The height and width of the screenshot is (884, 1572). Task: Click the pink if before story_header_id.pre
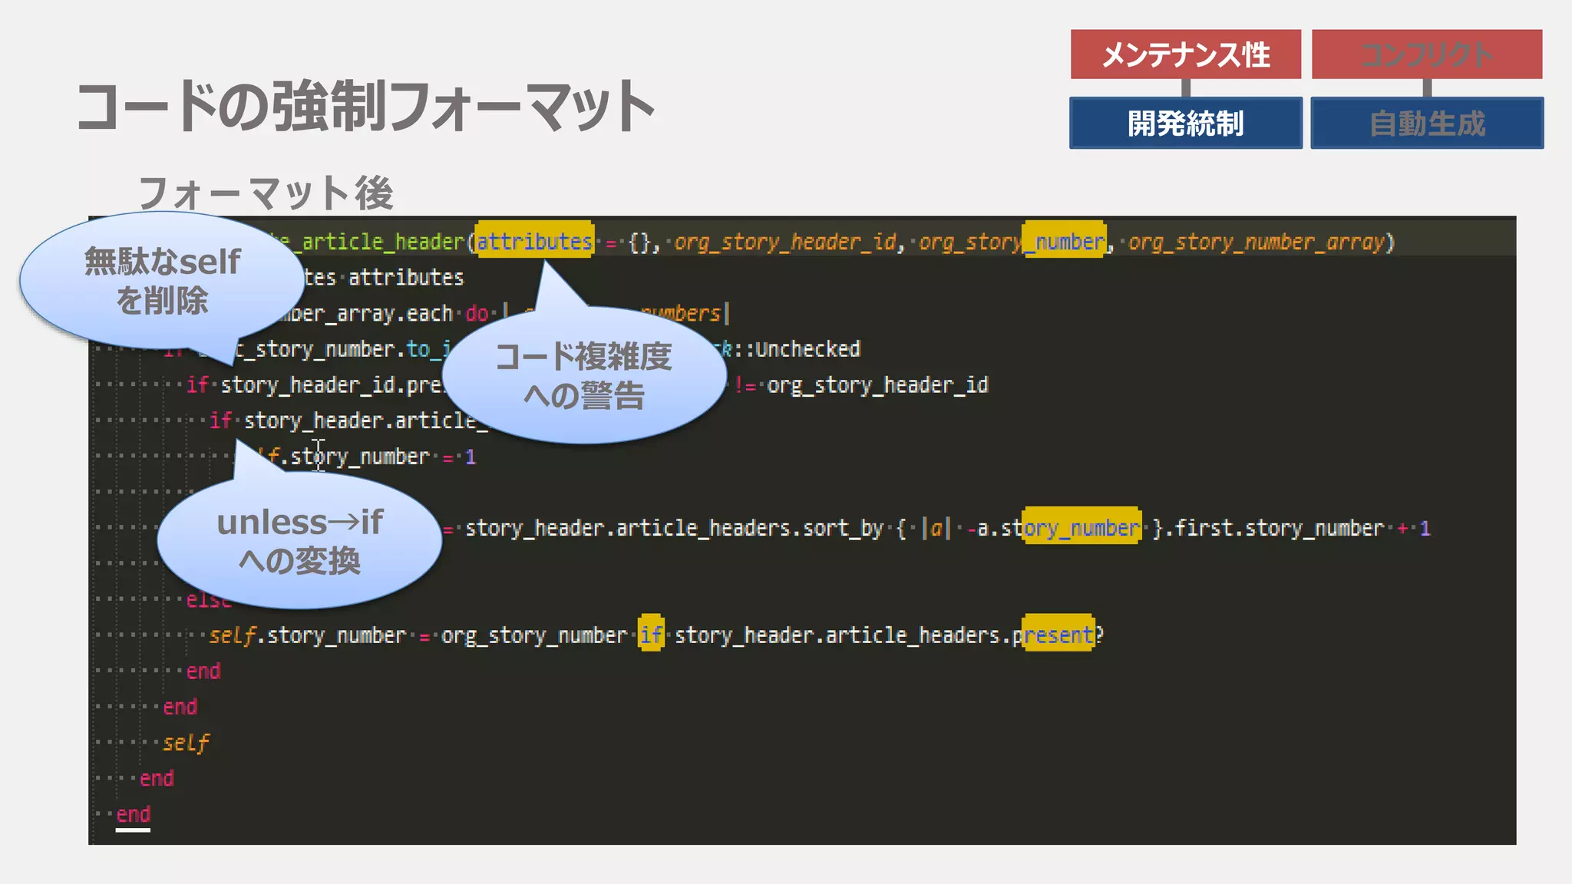point(197,385)
